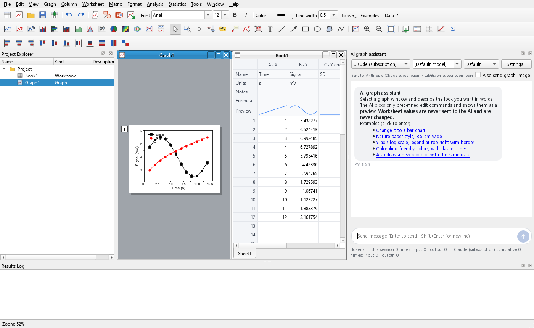
Task: Open the yellow folder icon
Action: (31, 15)
